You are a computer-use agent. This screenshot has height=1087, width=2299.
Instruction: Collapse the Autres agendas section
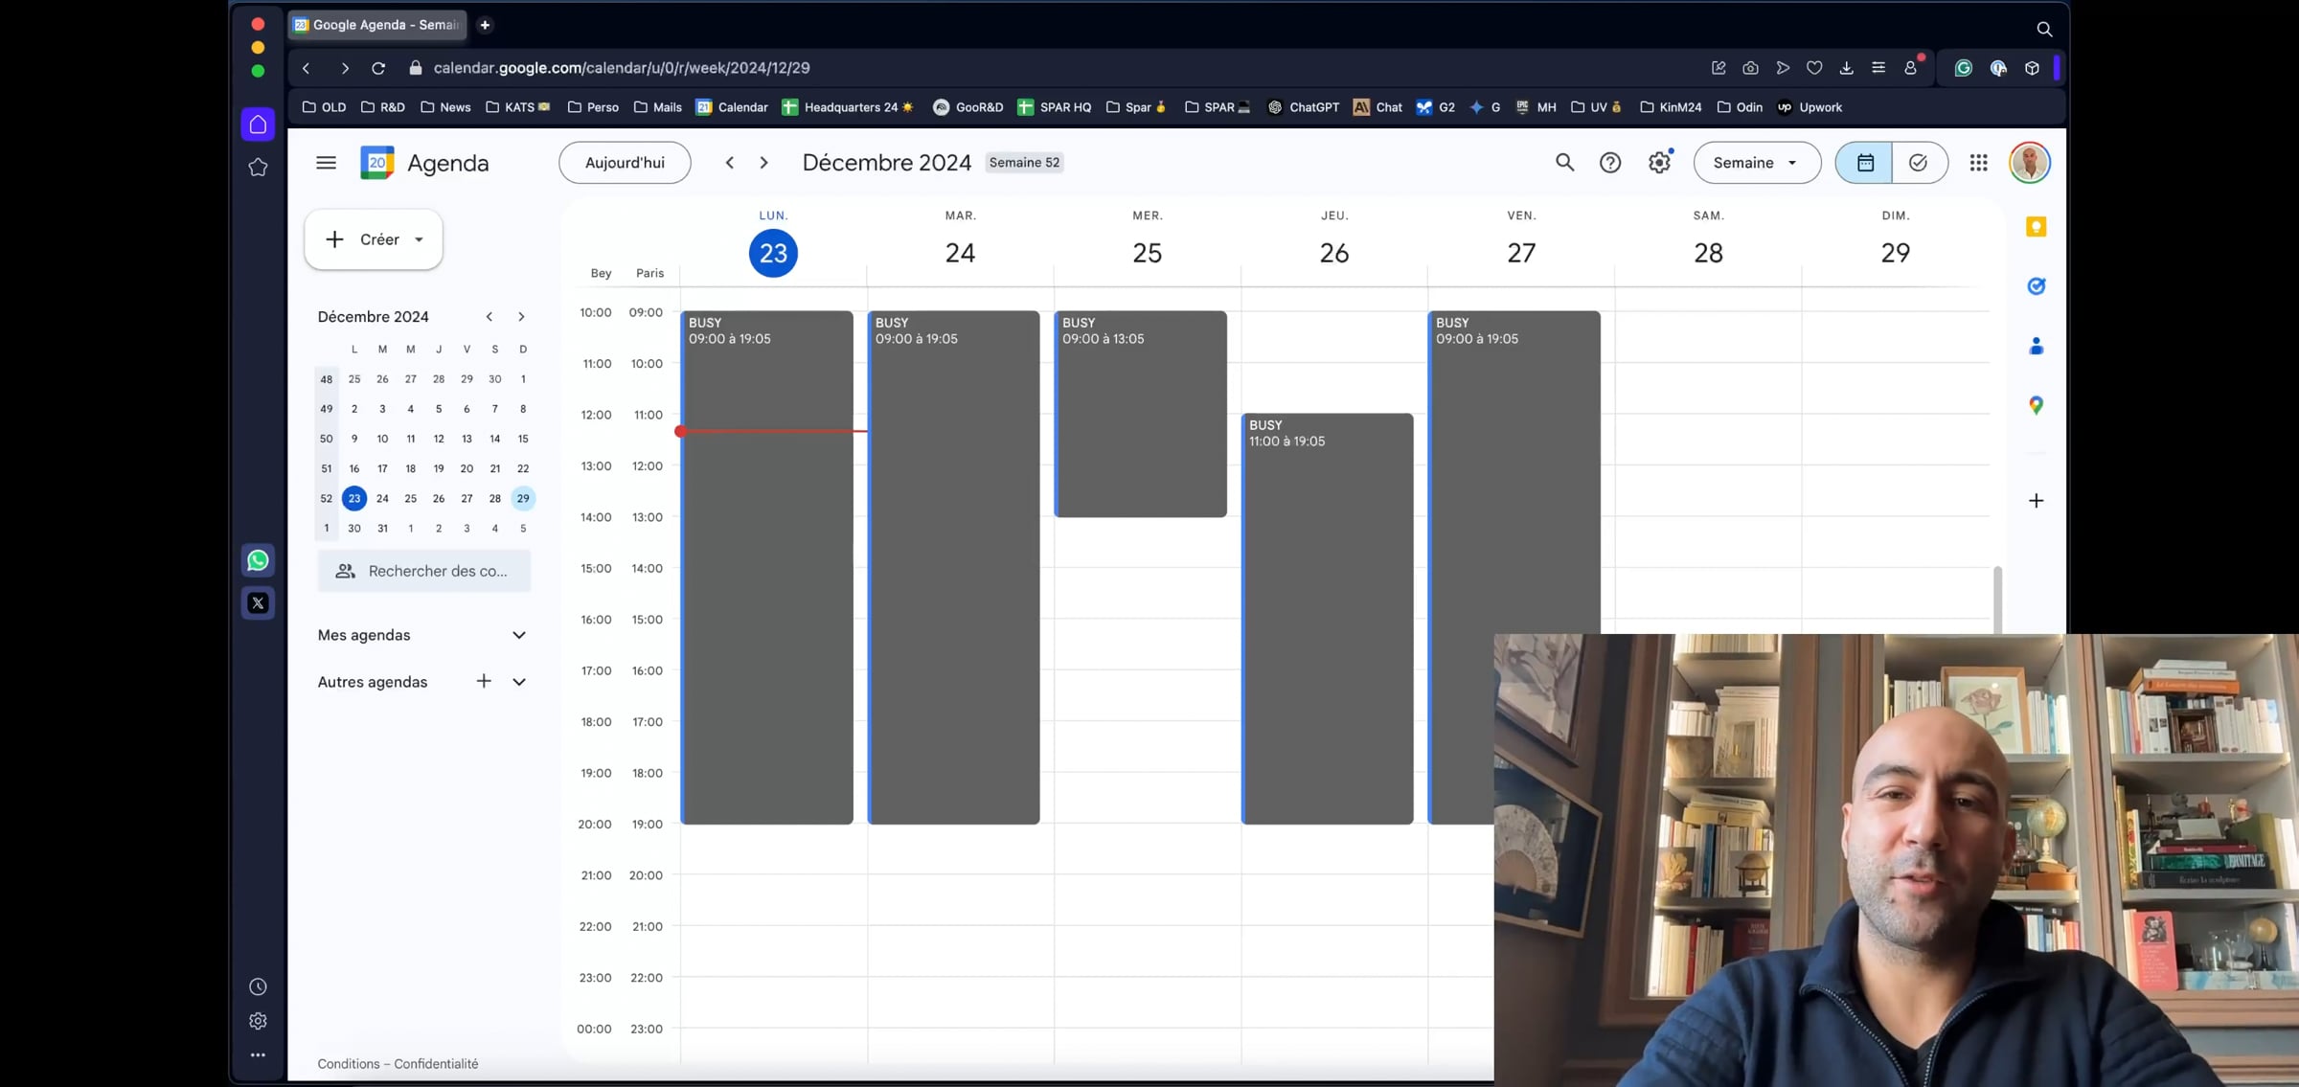tap(518, 681)
